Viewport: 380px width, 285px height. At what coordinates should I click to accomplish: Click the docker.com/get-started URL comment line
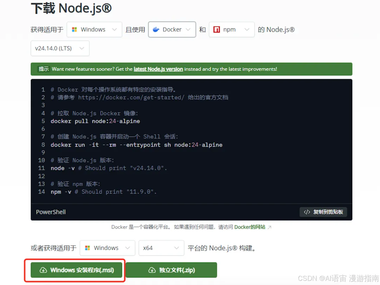139,97
